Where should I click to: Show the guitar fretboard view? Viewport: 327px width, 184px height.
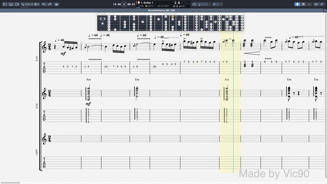[x=297, y=4]
